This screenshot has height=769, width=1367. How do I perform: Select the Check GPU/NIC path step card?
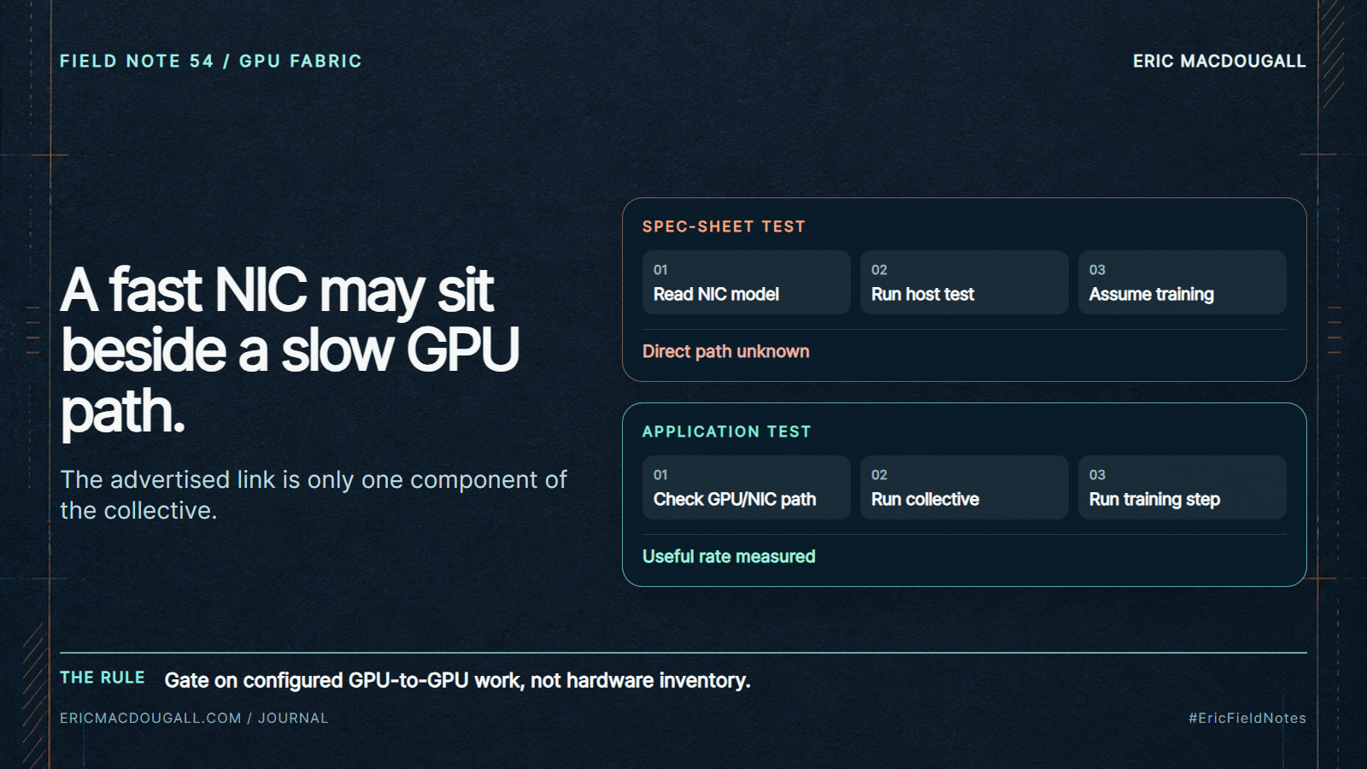tap(747, 487)
